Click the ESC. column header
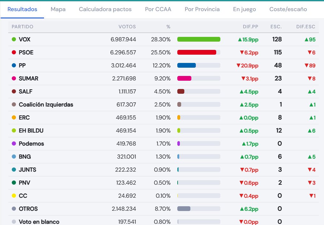This screenshot has height=225, width=324. coord(276,27)
